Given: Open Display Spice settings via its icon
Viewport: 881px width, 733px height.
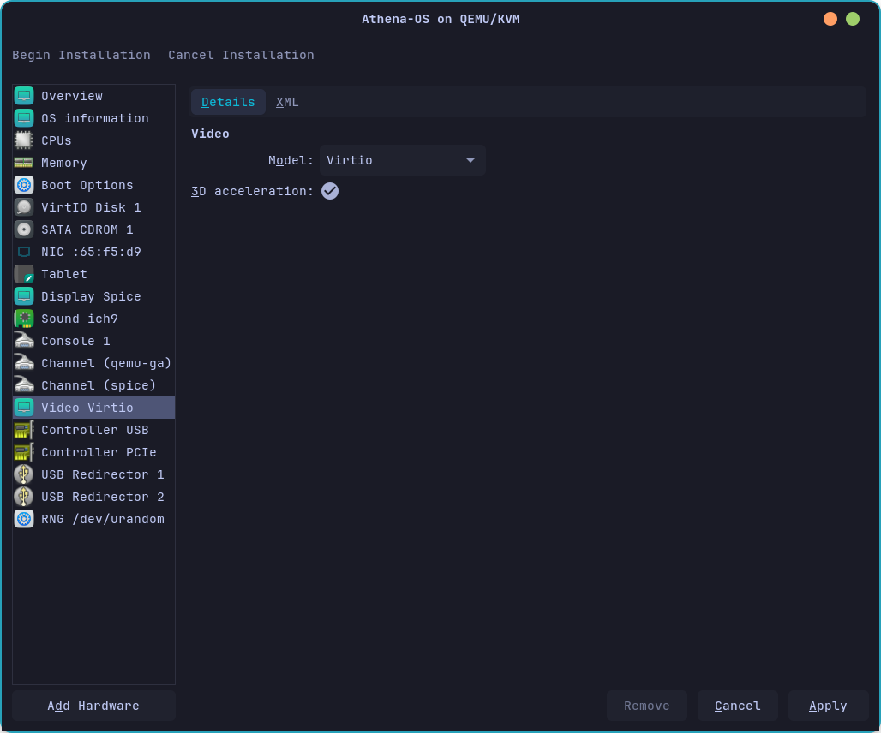Looking at the screenshot, I should (24, 296).
